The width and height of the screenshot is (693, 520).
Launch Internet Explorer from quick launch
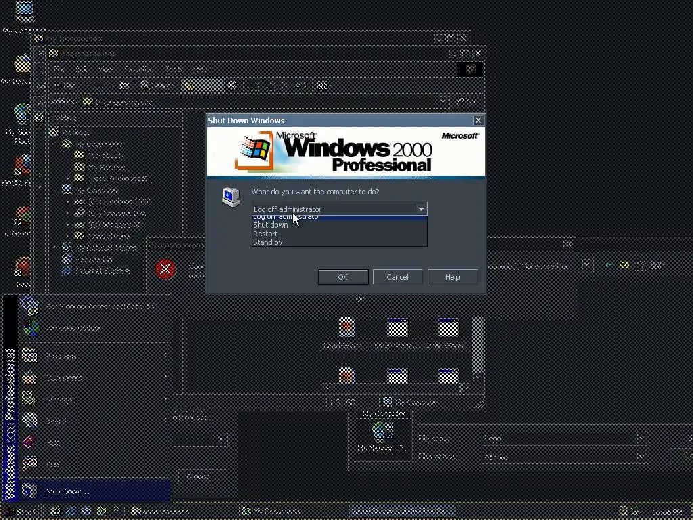click(70, 512)
